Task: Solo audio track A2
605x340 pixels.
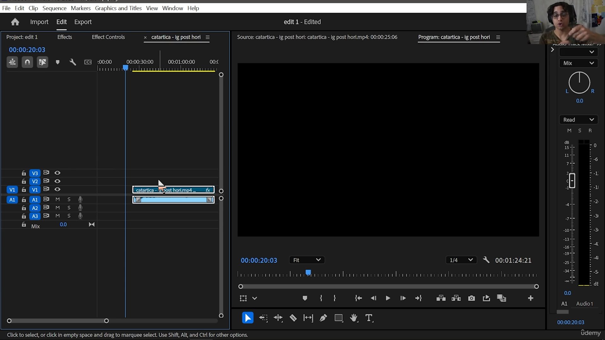Action: tap(69, 208)
